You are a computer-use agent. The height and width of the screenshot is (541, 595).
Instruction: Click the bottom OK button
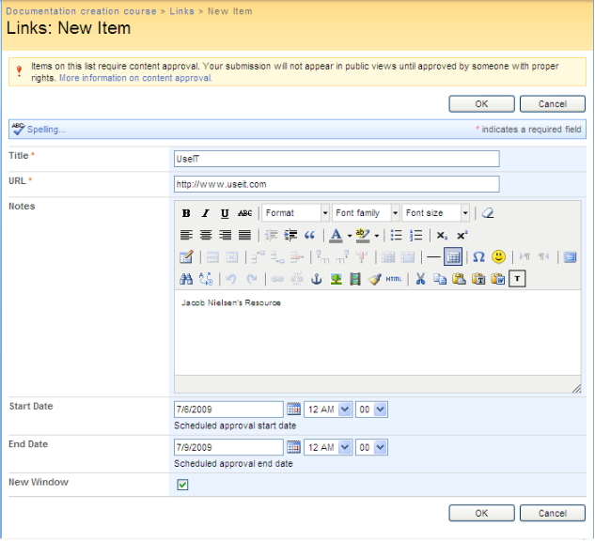[x=481, y=514]
